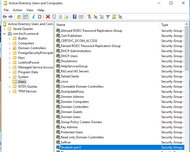The image size is (190, 152).
Task: Click the cisco group icon
Action: point(58,81)
